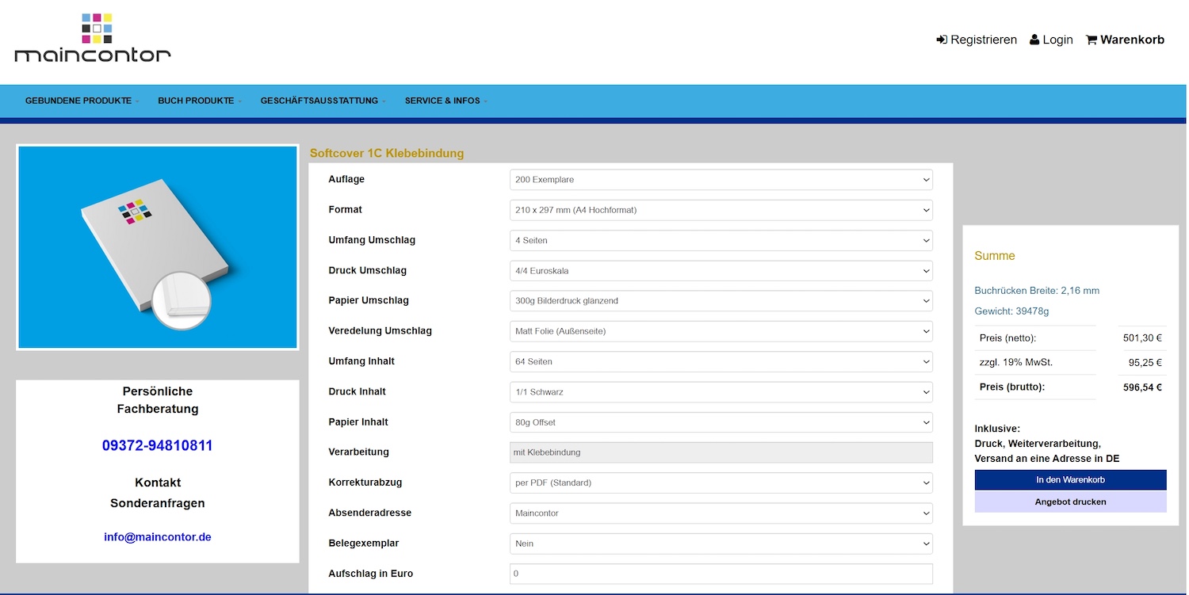
Task: Click 'Persönliche Fachberatung' heading
Action: point(158,400)
